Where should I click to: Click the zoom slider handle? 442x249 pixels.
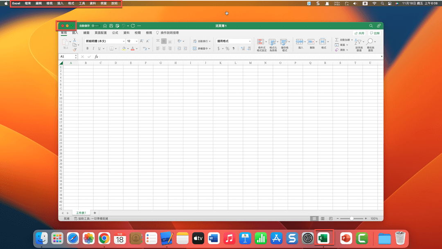(352, 219)
